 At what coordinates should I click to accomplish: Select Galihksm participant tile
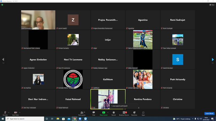click(x=108, y=79)
